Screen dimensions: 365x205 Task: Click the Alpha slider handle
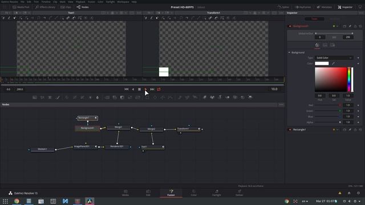coord(340,122)
